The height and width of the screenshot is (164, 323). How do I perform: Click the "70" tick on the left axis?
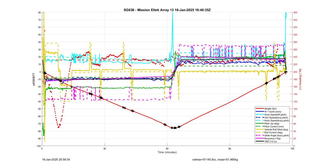[x=39, y=20]
